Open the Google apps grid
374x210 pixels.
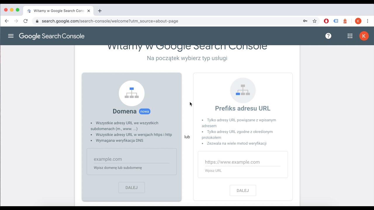click(x=350, y=36)
